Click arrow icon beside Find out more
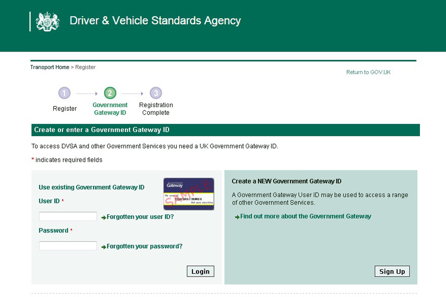 (x=237, y=217)
